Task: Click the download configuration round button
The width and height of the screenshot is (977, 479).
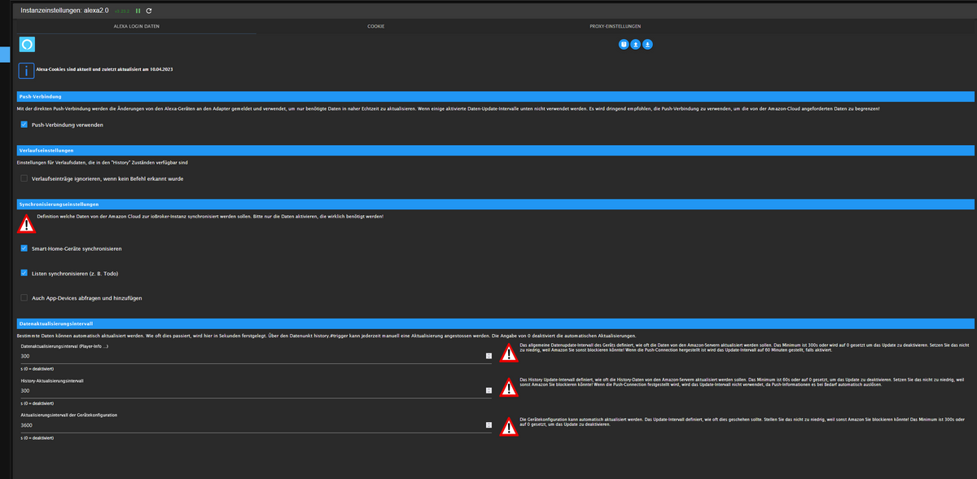Action: coord(648,45)
